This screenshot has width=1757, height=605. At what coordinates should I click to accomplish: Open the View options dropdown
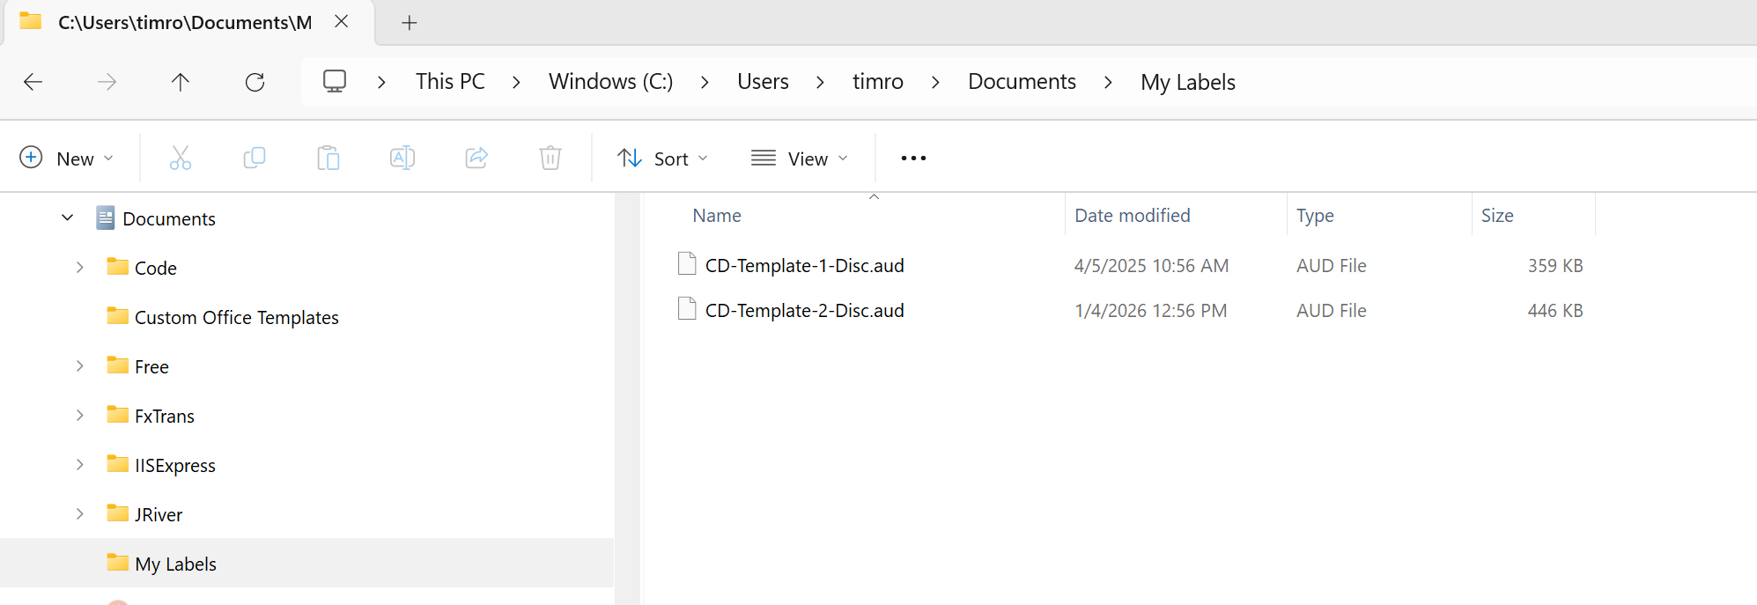point(800,159)
